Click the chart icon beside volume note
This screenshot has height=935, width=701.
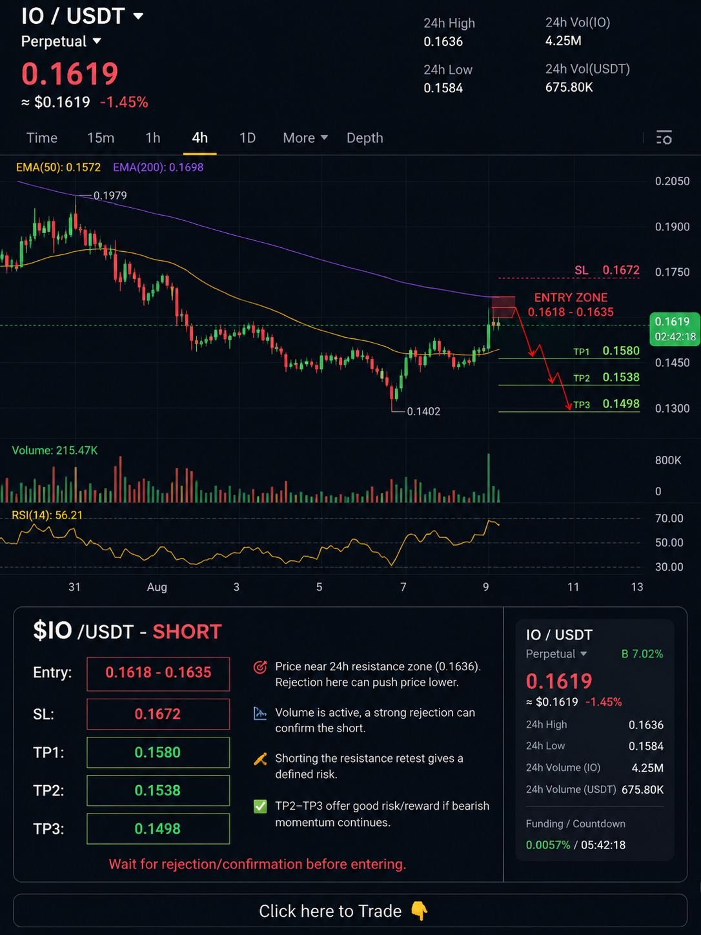[260, 713]
